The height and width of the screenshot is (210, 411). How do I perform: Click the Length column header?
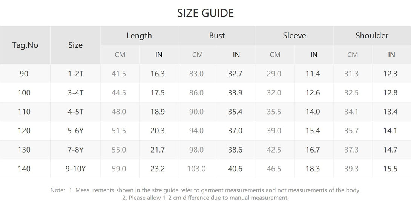(139, 36)
